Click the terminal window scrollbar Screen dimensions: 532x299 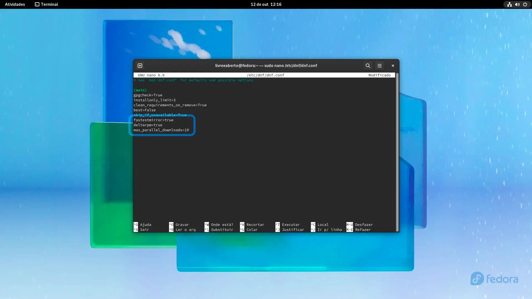click(397, 152)
